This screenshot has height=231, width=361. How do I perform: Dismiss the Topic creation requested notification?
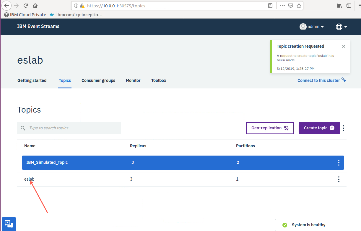click(x=343, y=46)
